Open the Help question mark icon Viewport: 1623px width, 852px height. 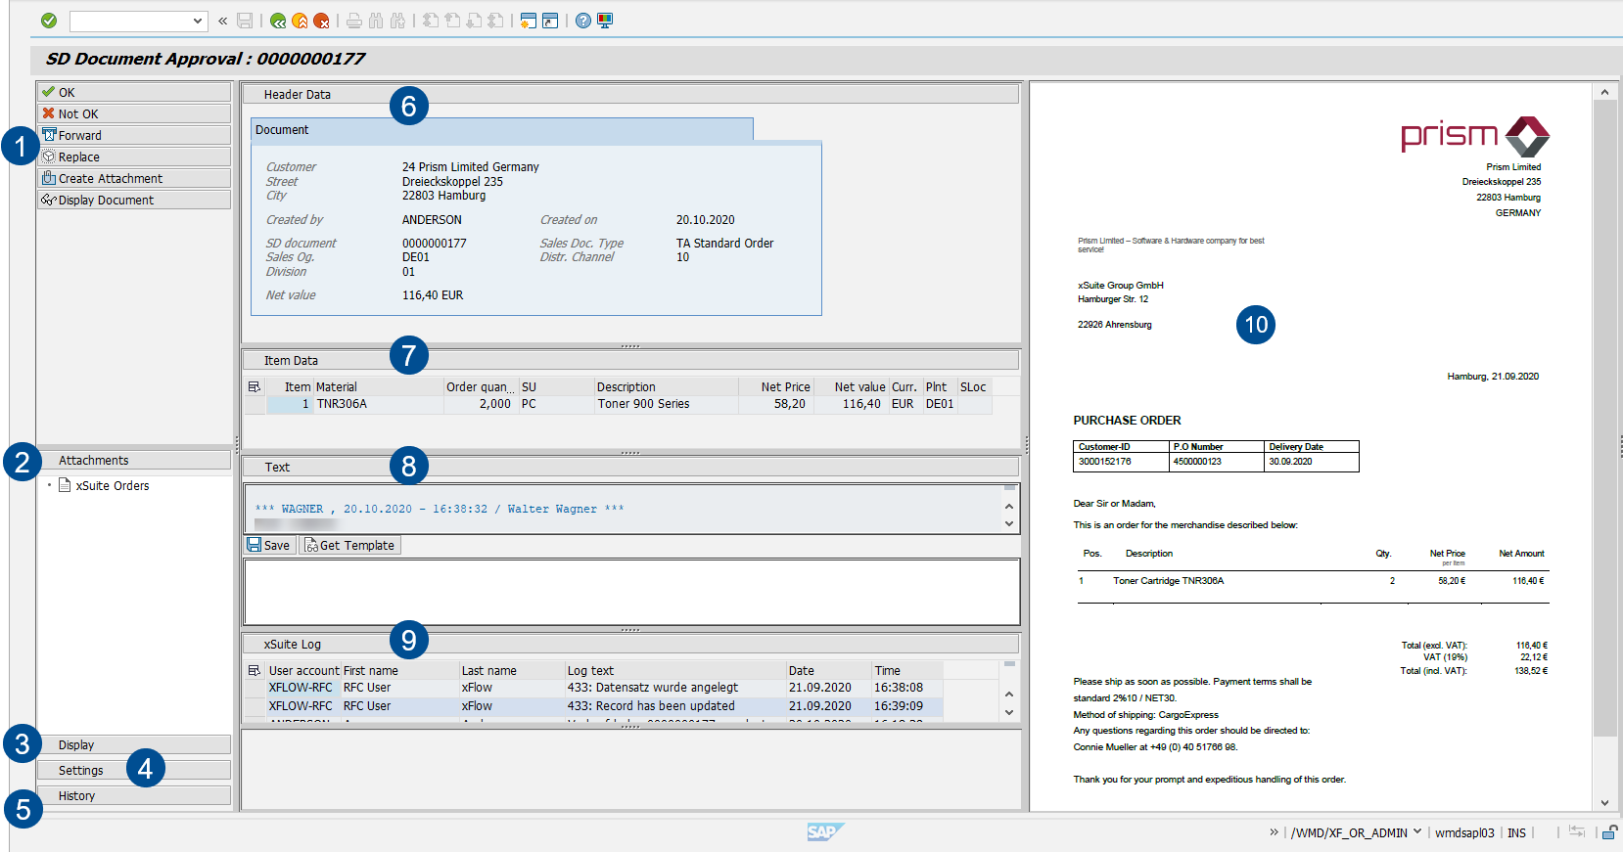point(583,21)
